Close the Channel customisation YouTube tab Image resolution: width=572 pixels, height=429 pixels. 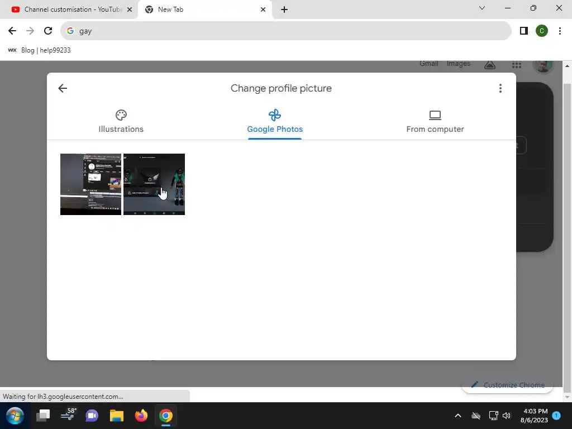click(129, 9)
